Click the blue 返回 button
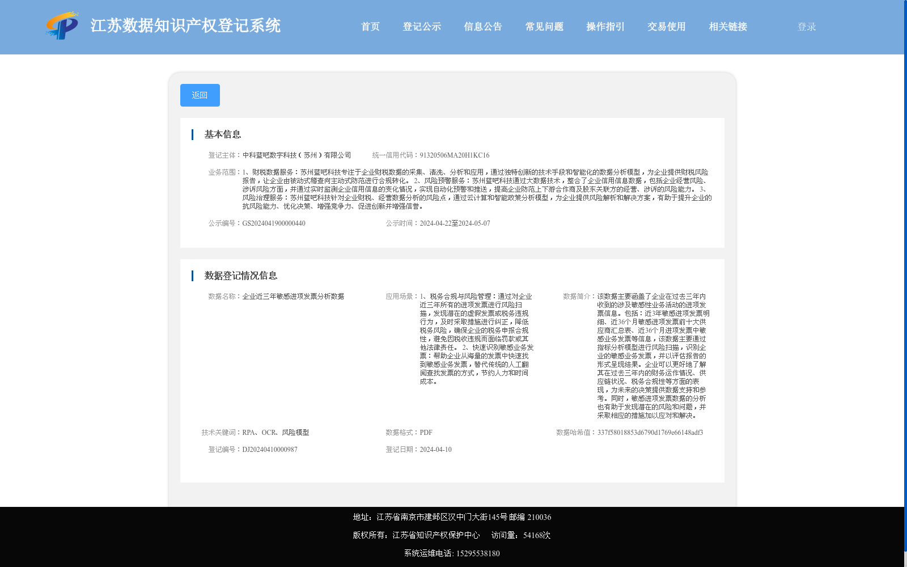This screenshot has width=907, height=567. pyautogui.click(x=200, y=95)
